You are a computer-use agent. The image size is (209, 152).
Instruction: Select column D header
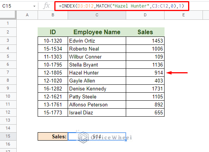145,15
